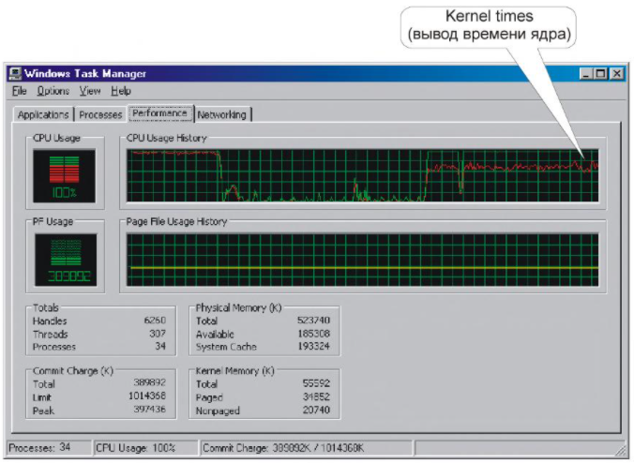This screenshot has height=463, width=634.
Task: Click the Nonpaged label under Kernel Memory
Action: 218,411
